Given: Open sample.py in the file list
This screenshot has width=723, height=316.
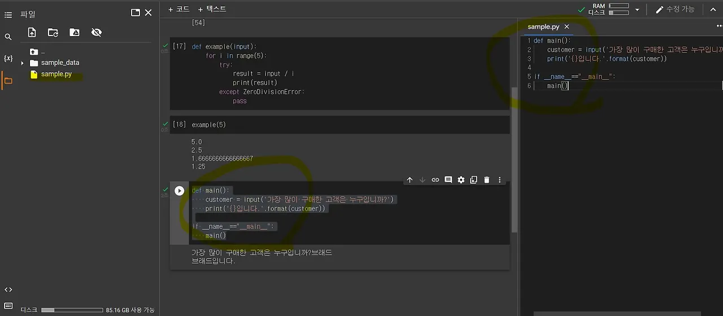Looking at the screenshot, I should (56, 74).
